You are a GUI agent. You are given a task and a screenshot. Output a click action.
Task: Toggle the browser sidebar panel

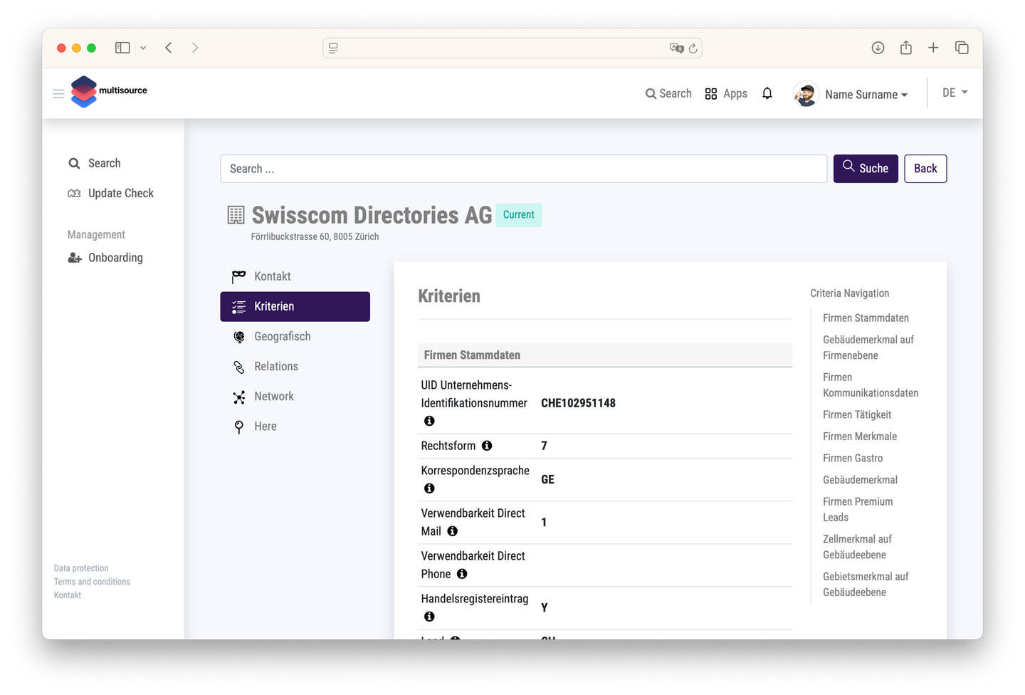coord(122,48)
